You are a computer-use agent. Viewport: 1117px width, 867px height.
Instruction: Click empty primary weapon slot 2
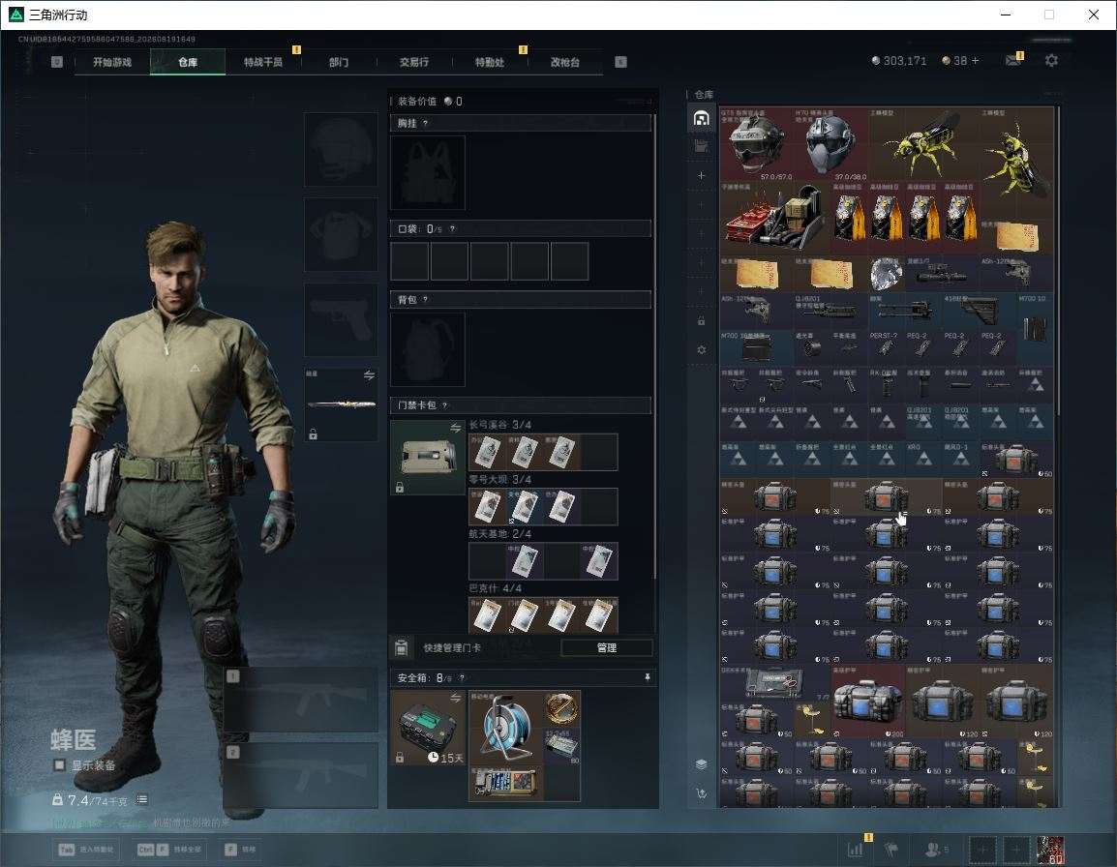pyautogui.click(x=301, y=776)
